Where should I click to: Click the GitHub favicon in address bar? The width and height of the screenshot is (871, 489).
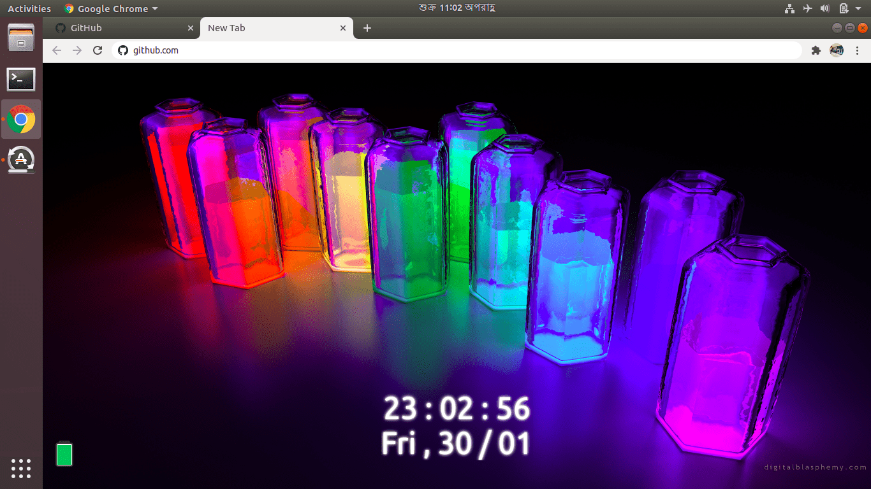click(123, 50)
